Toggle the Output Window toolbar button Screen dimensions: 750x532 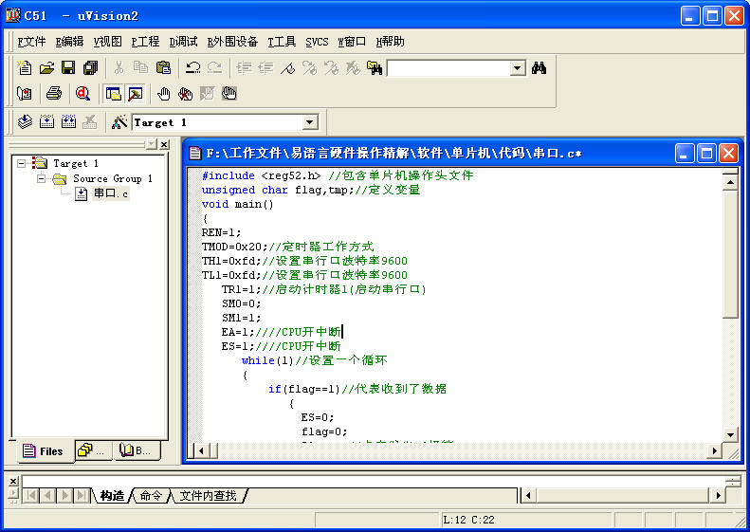pyautogui.click(x=135, y=93)
